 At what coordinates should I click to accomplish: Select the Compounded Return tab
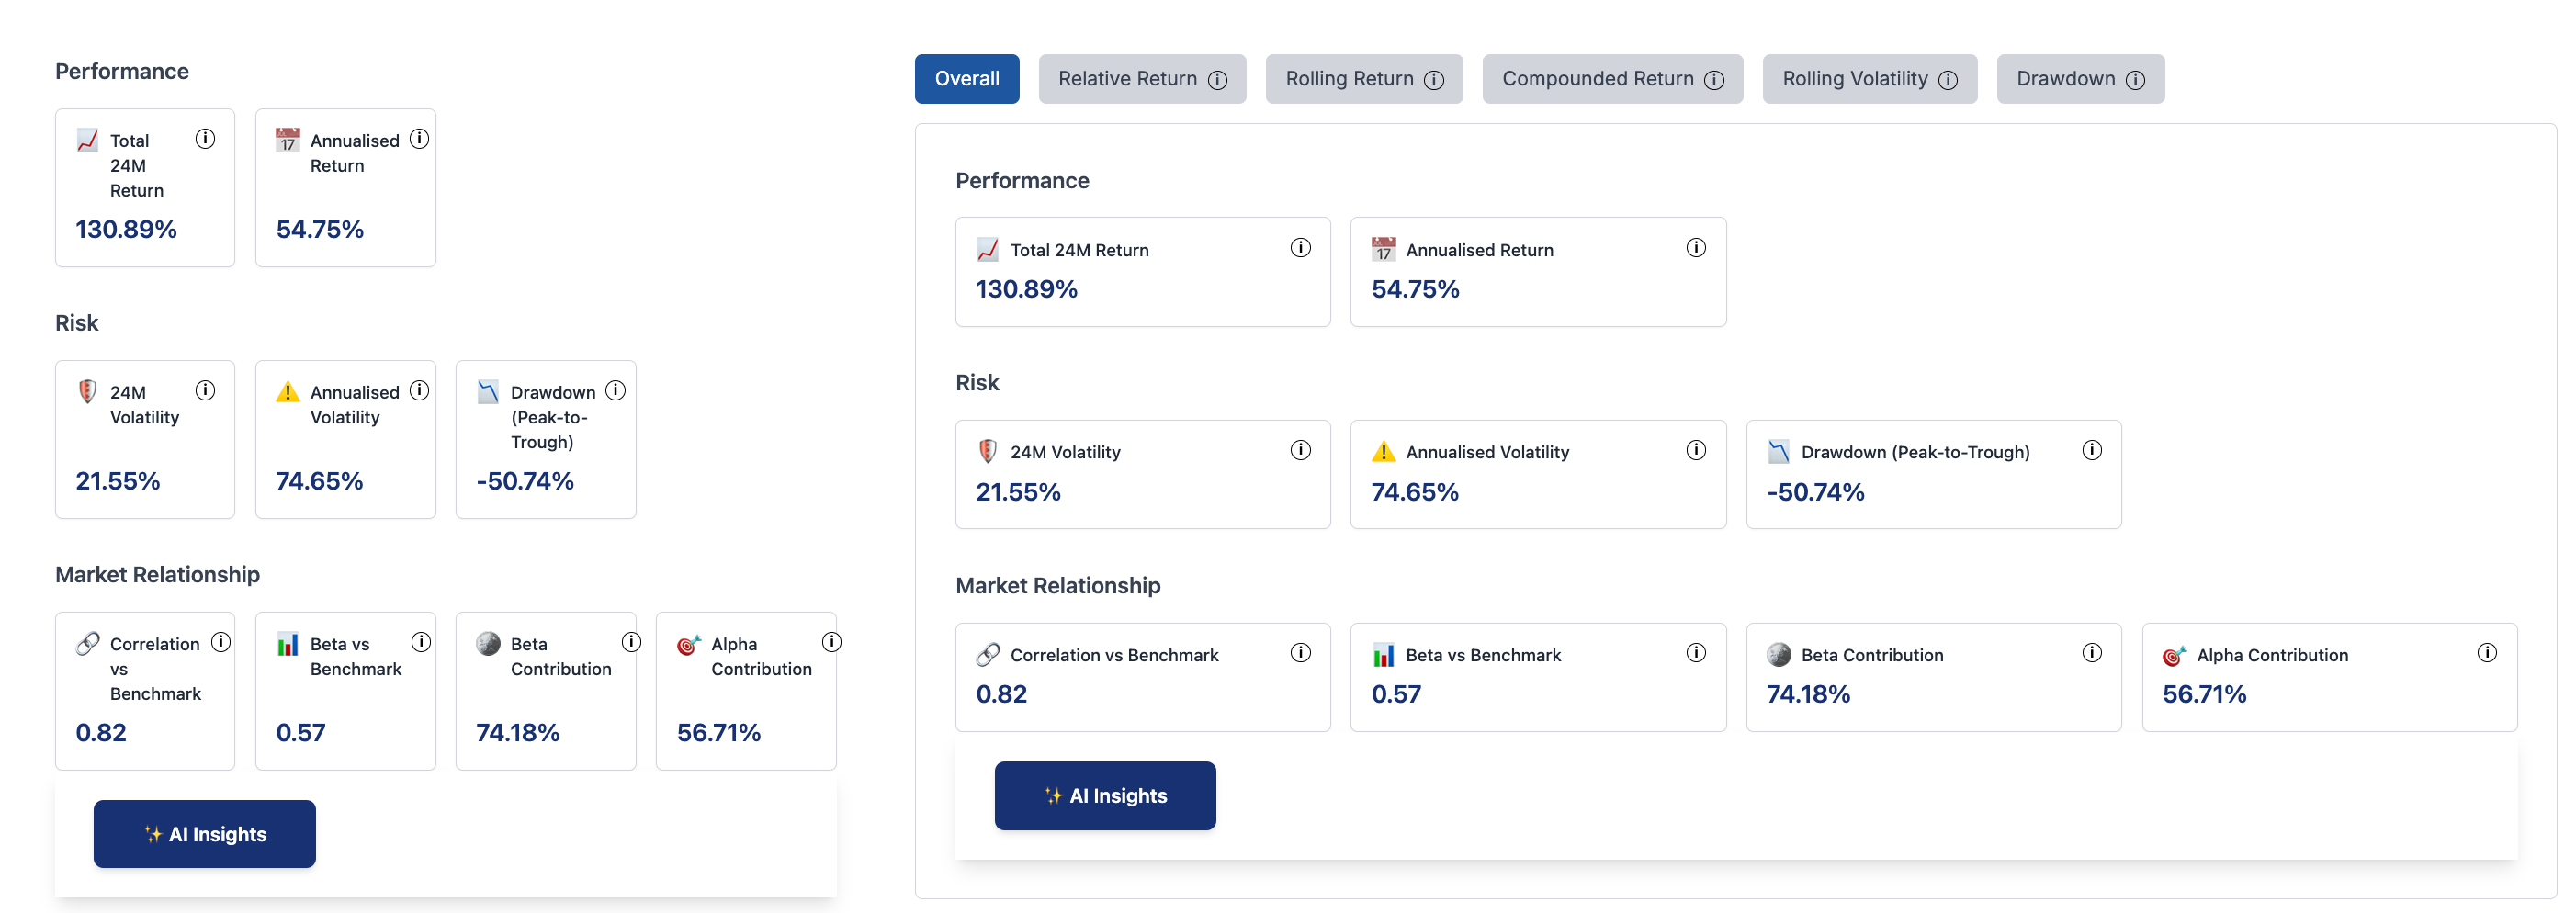[x=1597, y=79]
